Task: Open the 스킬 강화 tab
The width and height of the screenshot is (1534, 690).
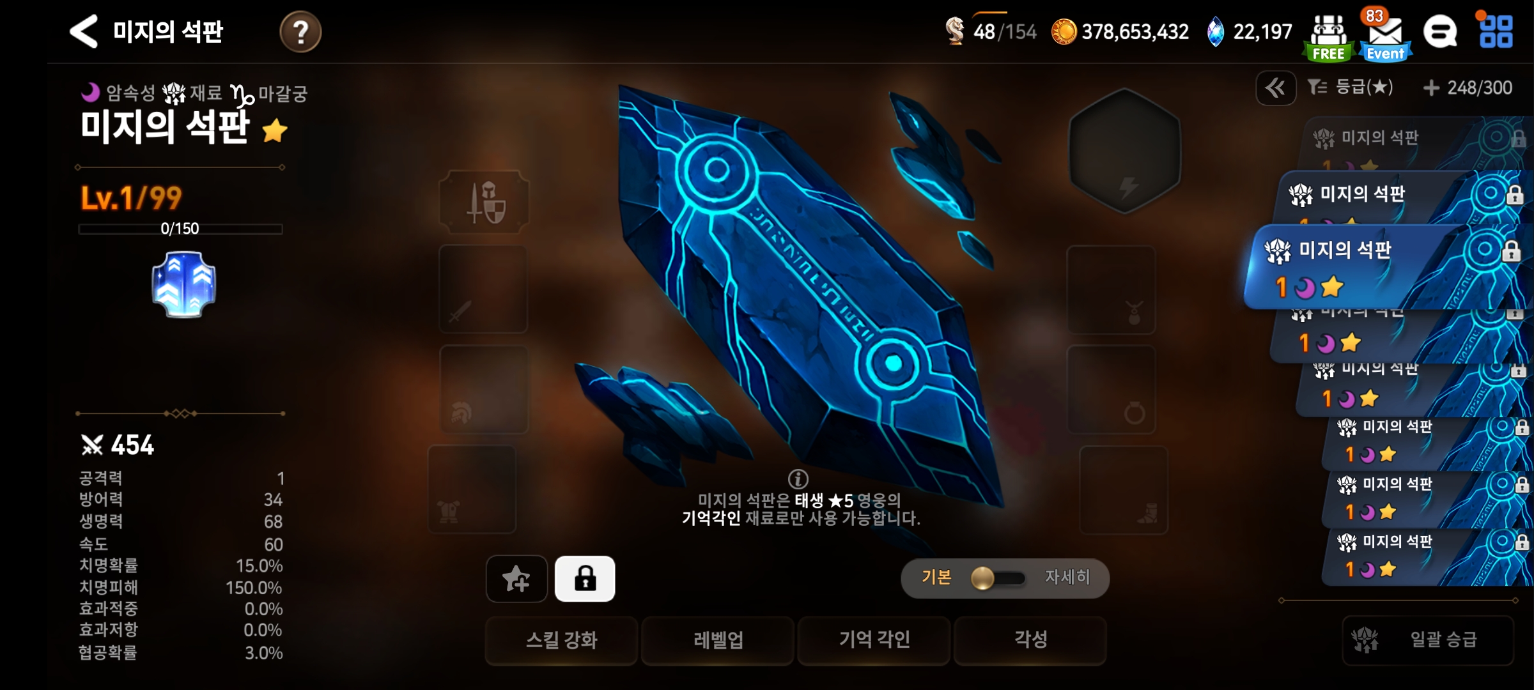Action: [x=561, y=640]
